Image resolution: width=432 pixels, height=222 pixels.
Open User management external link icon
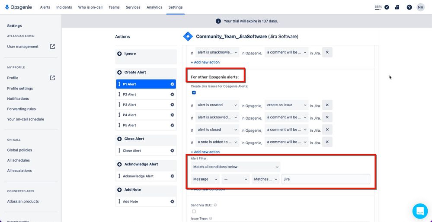coord(52,47)
